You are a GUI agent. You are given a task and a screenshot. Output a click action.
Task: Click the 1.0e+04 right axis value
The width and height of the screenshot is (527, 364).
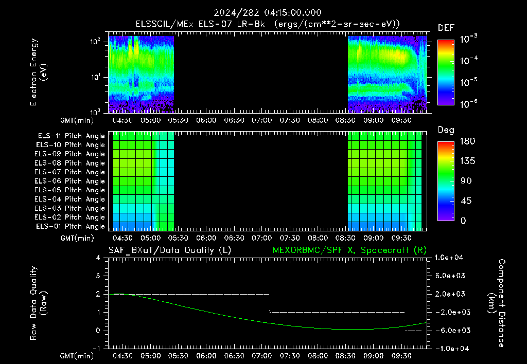tap(449, 258)
